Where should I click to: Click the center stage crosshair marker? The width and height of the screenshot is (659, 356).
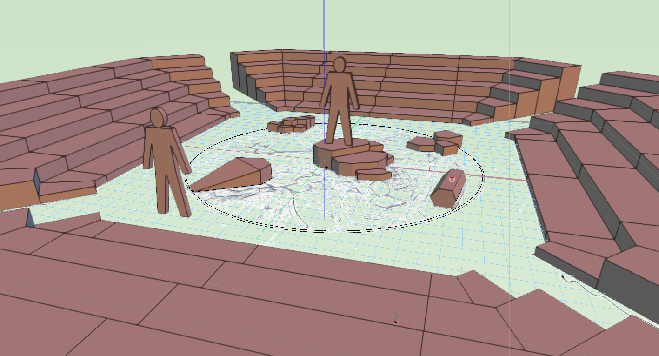(327, 196)
